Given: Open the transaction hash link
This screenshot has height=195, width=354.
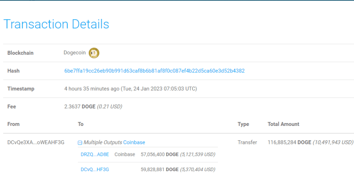Looking at the screenshot, I should (x=154, y=71).
